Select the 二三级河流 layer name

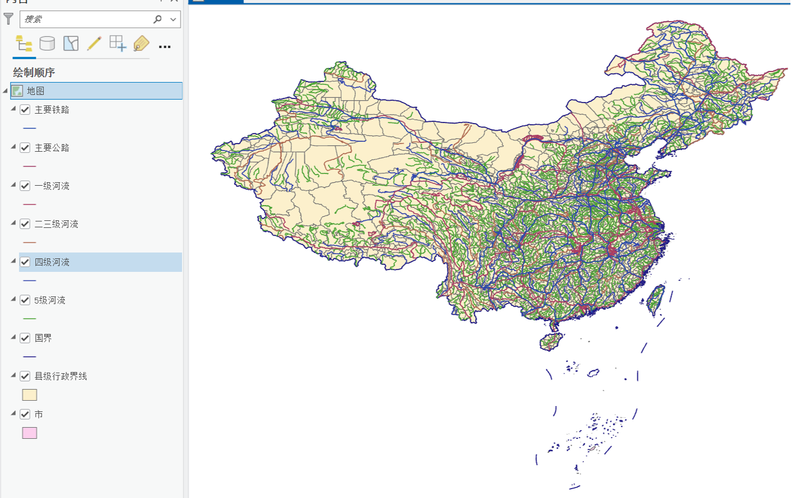(56, 224)
